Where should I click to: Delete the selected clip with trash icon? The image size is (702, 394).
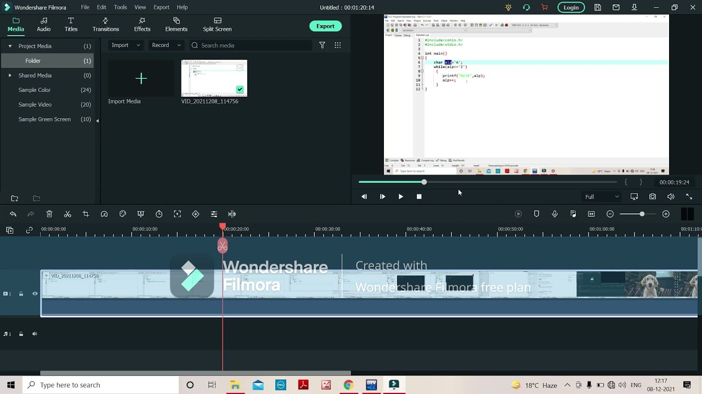[49, 214]
